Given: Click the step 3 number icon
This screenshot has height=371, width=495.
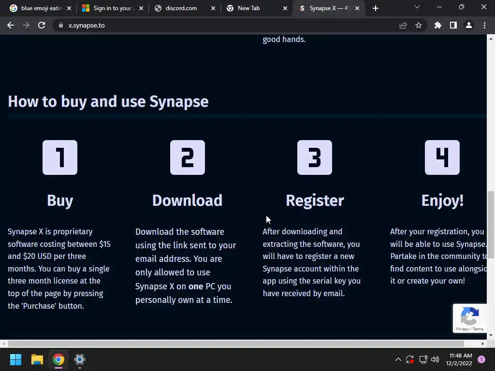Looking at the screenshot, I should tap(315, 157).
